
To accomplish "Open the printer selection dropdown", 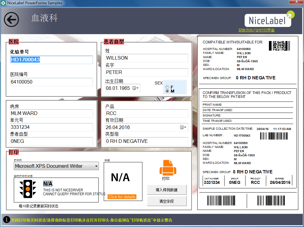I will (x=96, y=166).
